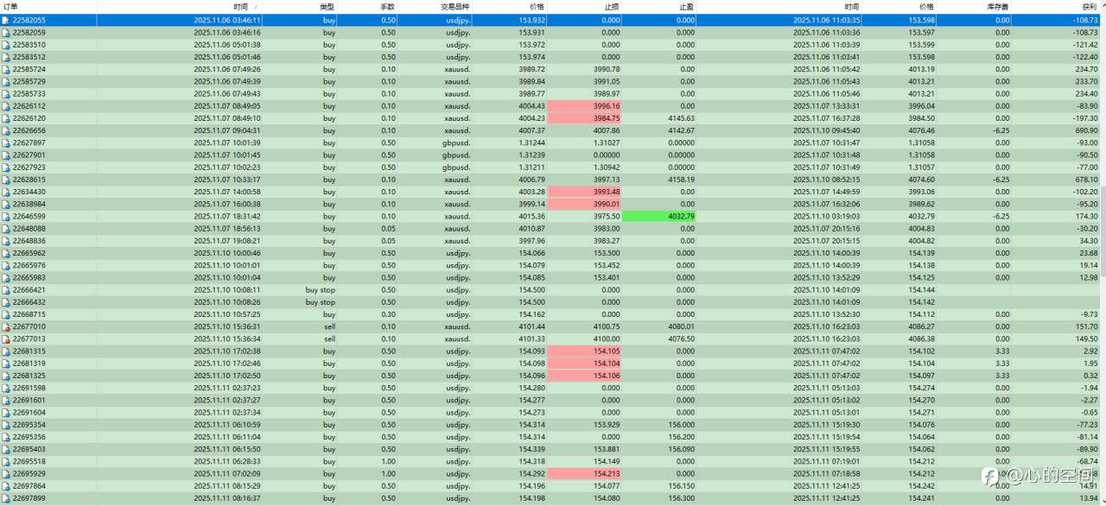Click the row icon for order 22691598

coord(5,388)
